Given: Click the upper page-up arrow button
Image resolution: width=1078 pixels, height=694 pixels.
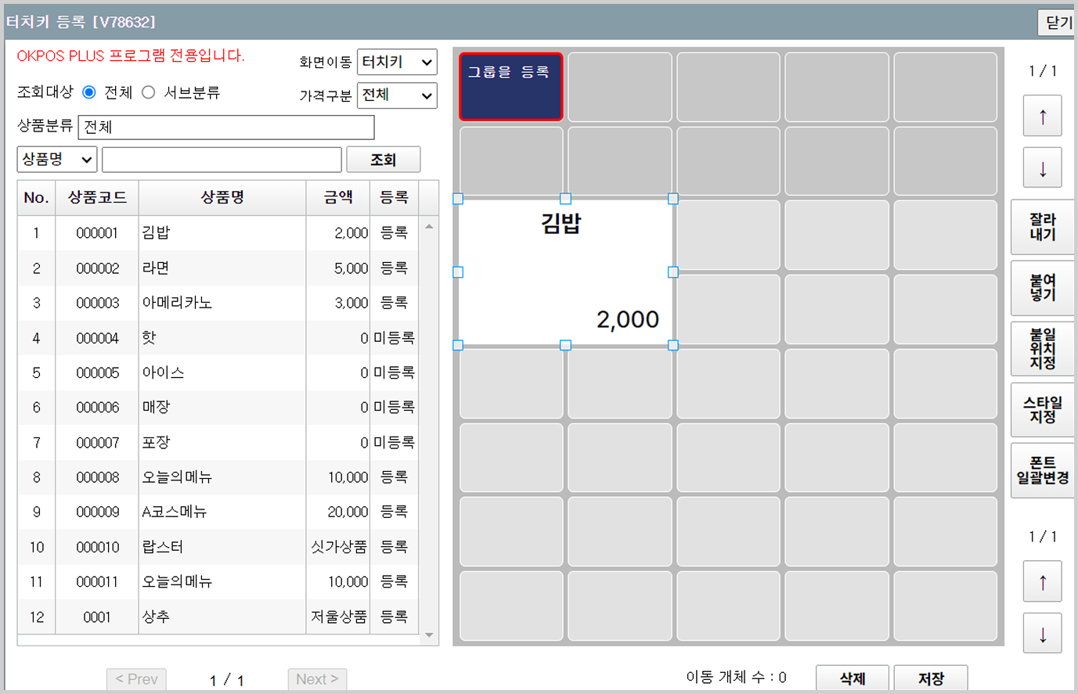Looking at the screenshot, I should [x=1042, y=116].
